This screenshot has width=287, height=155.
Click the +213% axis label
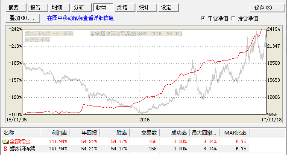tap(15, 46)
